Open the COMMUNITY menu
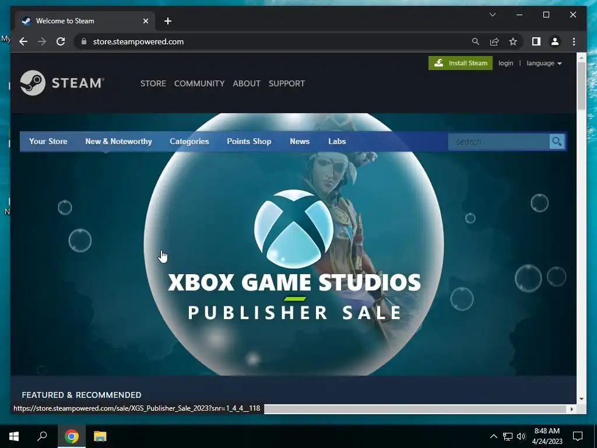This screenshot has width=597, height=448. coord(199,83)
